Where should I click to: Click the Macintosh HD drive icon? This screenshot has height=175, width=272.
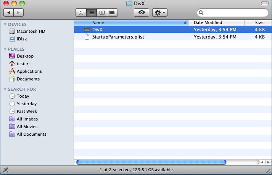[12, 31]
